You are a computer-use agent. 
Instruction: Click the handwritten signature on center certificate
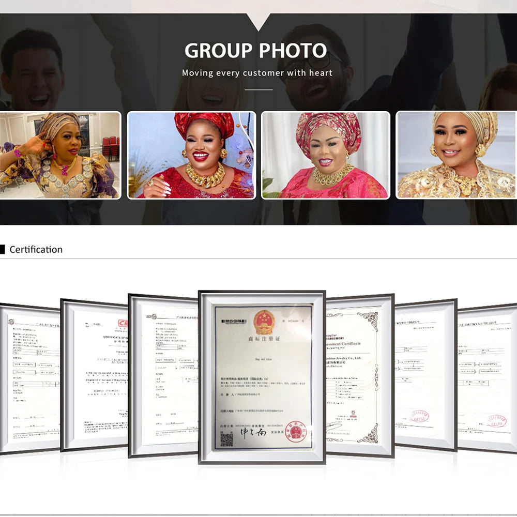click(254, 432)
